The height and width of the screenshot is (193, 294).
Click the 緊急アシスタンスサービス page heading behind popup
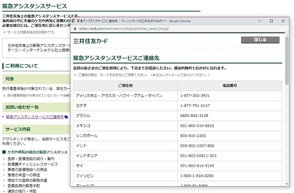point(34,6)
